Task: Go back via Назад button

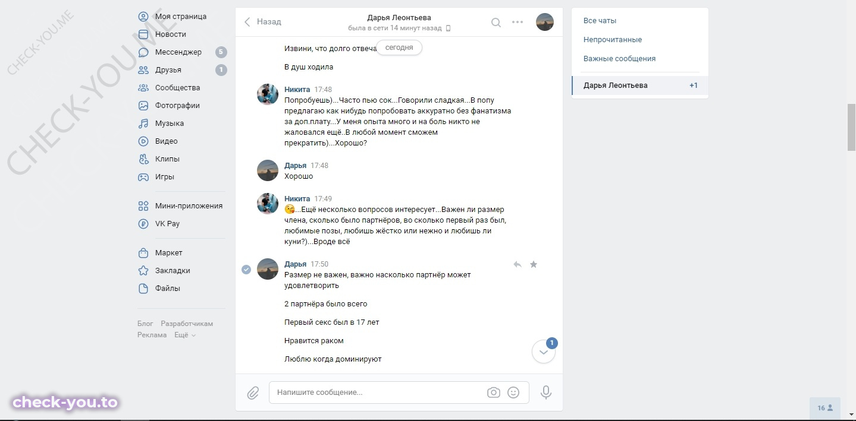Action: tap(263, 22)
